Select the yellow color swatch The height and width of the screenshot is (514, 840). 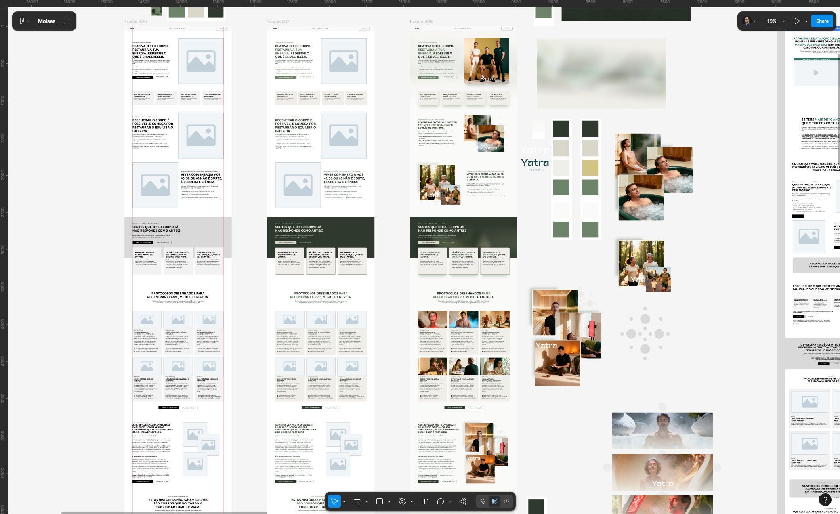(x=590, y=168)
